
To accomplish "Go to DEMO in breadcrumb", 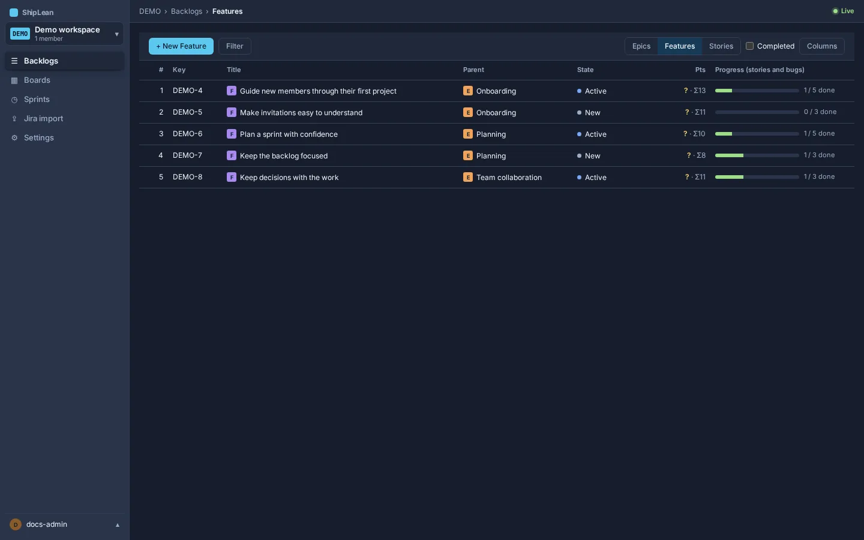I will 150,11.
